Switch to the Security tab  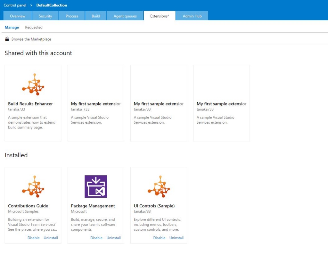click(x=45, y=16)
